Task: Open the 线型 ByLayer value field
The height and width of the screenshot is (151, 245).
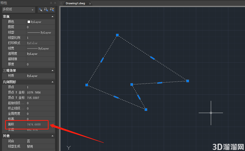Action: point(40,32)
